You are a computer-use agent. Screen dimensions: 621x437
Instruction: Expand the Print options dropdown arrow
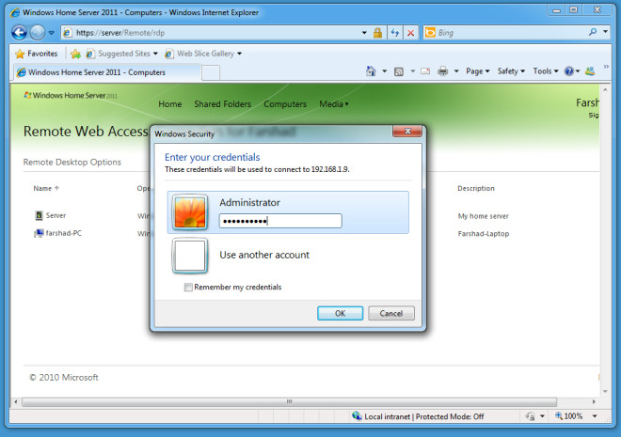[x=456, y=71]
